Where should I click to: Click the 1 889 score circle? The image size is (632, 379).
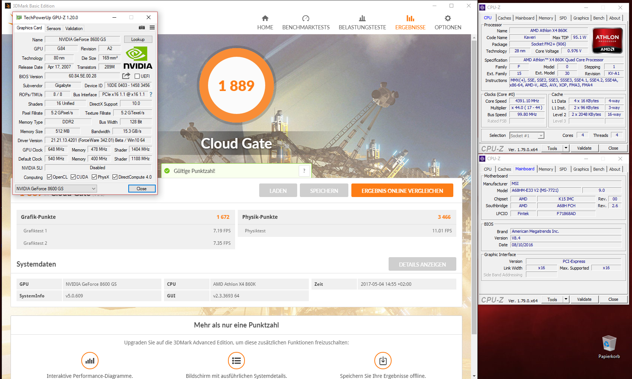pyautogui.click(x=237, y=86)
